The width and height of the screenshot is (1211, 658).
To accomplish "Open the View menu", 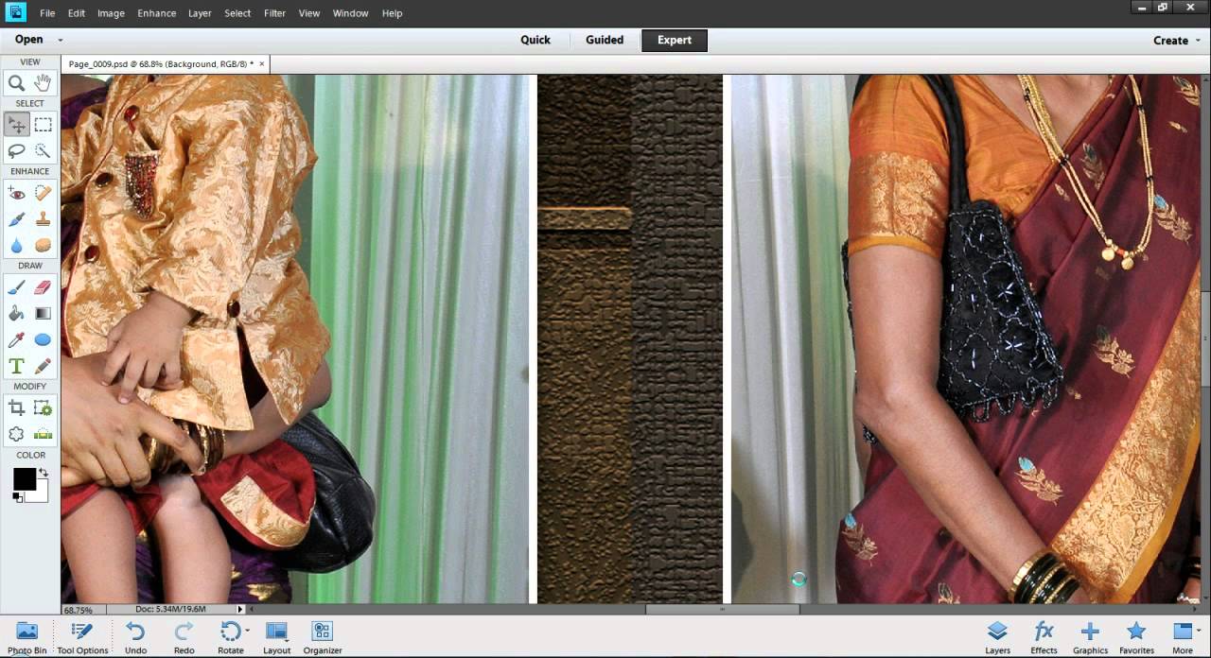I will pos(309,13).
